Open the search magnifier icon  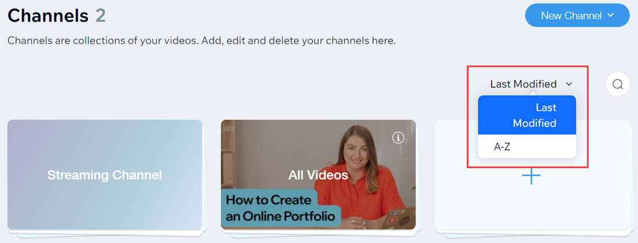[x=618, y=84]
